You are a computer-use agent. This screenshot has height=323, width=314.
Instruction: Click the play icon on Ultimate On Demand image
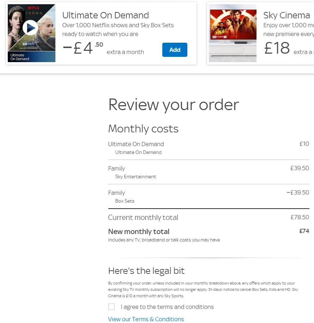point(30,28)
